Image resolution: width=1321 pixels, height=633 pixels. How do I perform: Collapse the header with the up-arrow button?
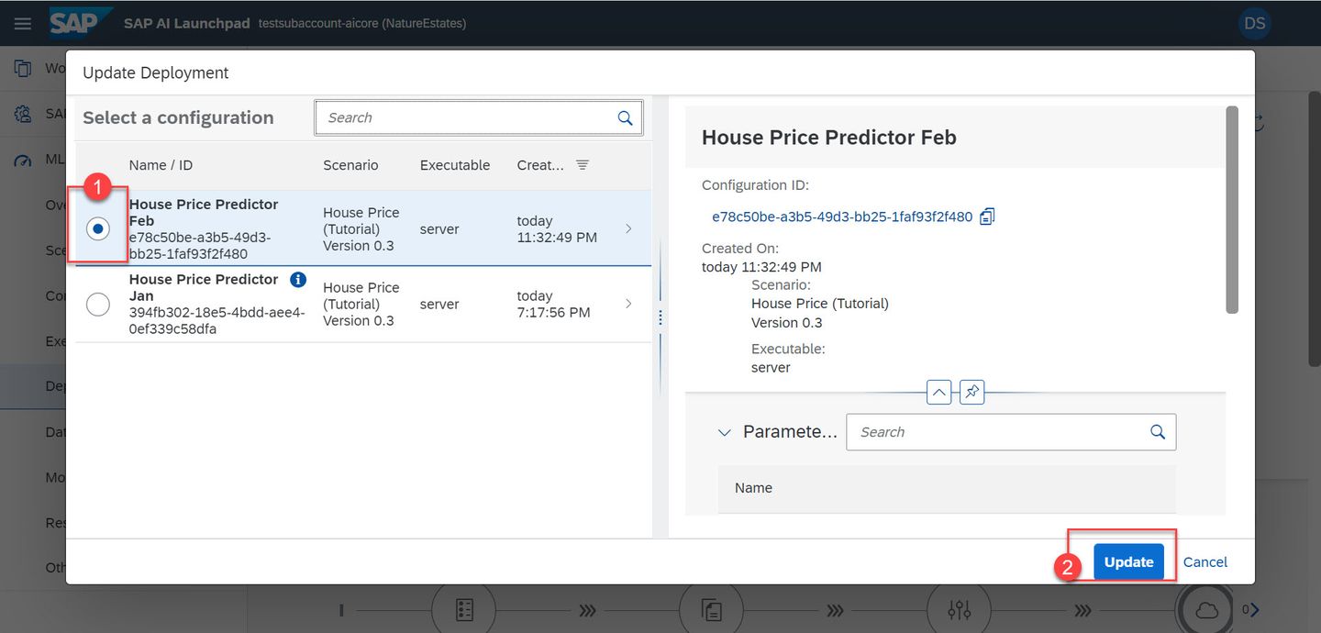939,393
